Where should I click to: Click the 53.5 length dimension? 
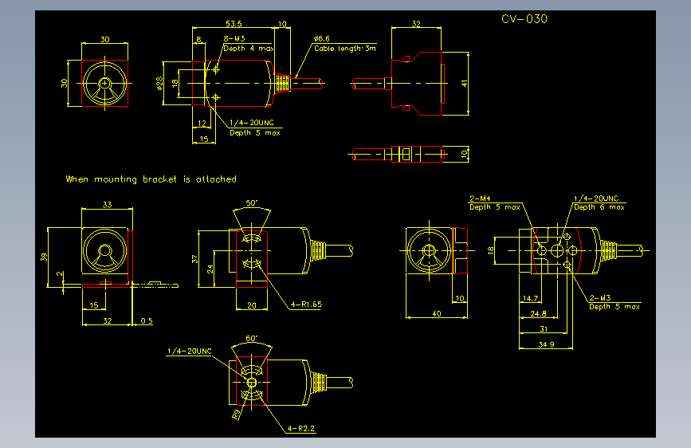click(x=234, y=23)
